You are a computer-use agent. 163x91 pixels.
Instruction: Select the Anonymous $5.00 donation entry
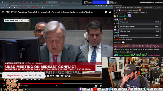[x=140, y=36]
